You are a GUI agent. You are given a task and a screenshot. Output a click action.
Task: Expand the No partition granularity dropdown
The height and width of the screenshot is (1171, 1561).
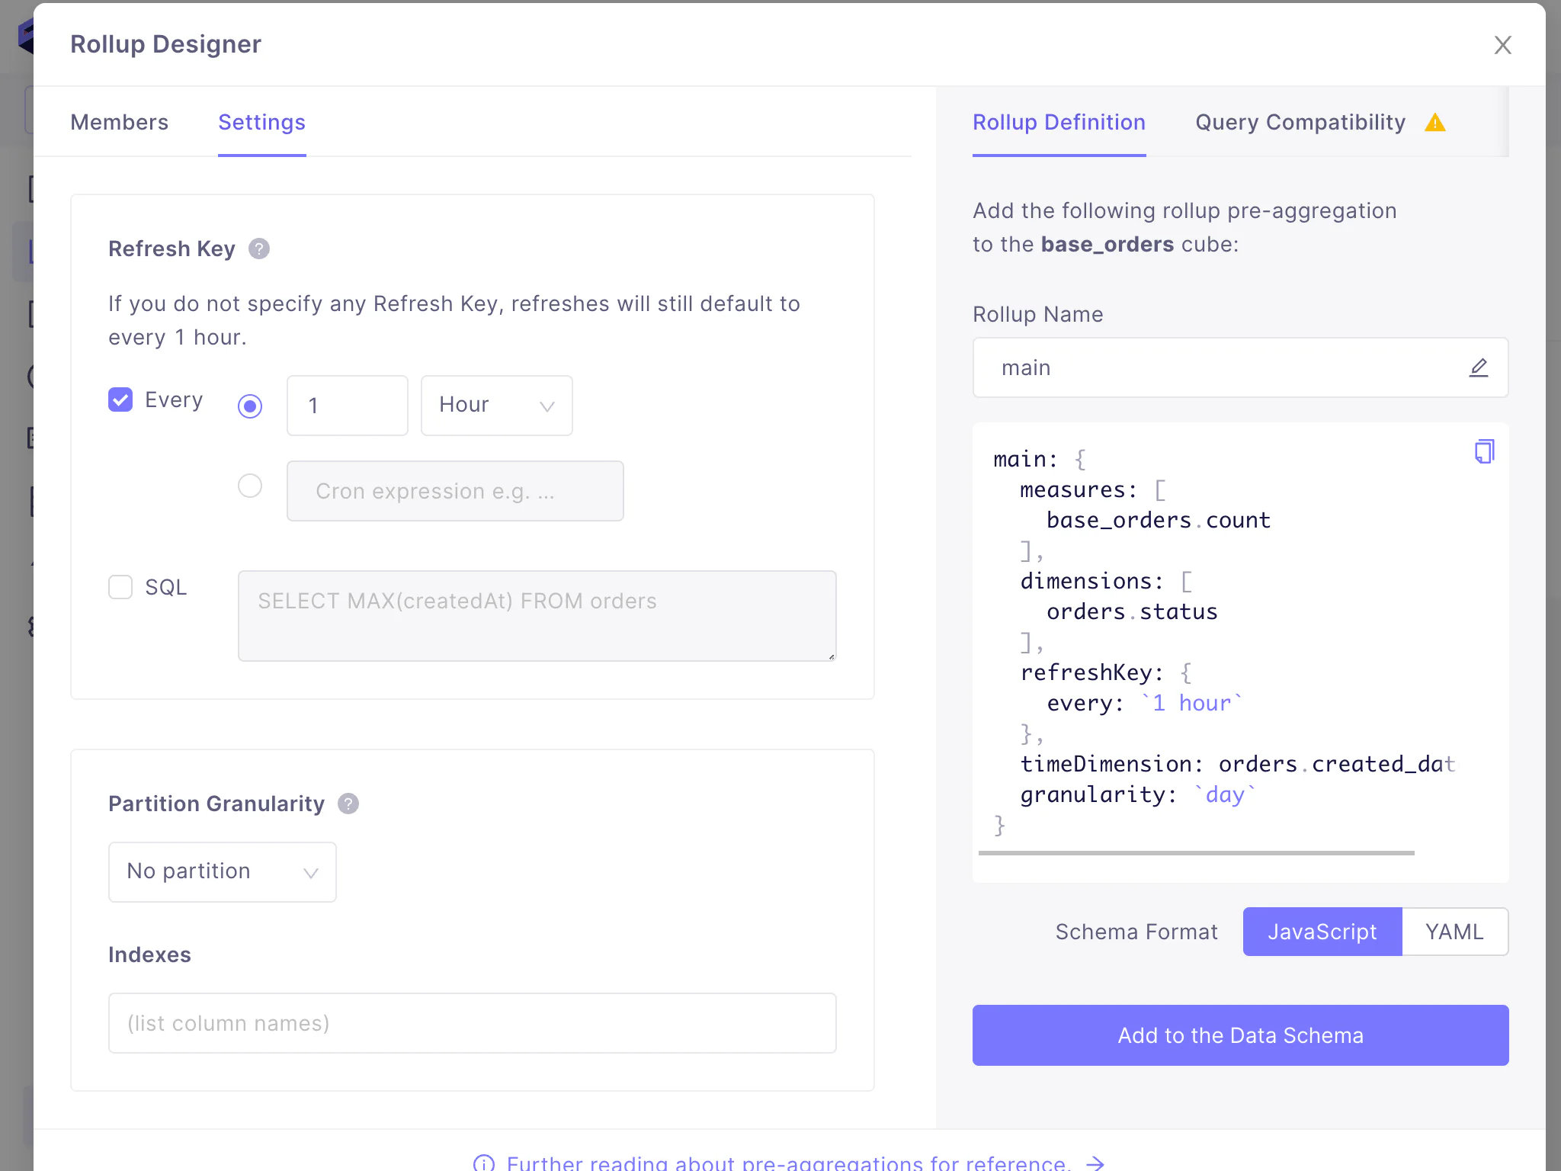click(222, 871)
